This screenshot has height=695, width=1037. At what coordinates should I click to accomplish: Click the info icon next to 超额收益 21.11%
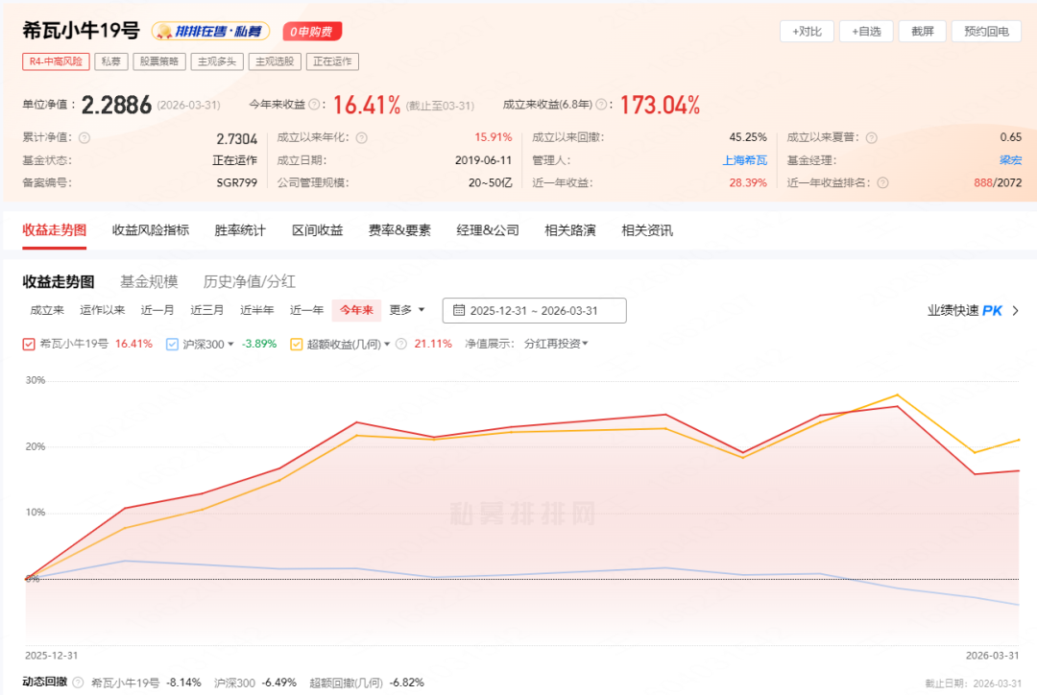tap(403, 342)
